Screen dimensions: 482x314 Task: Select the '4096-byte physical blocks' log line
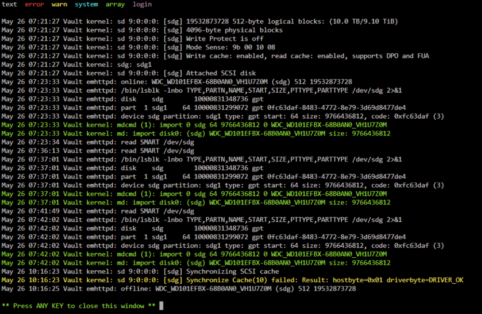coord(142,30)
